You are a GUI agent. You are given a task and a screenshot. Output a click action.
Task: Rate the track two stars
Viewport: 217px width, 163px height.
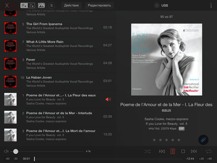(x=160, y=140)
